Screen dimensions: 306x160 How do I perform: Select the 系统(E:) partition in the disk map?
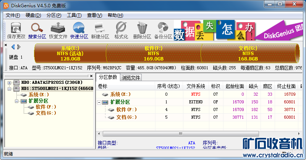70,54
